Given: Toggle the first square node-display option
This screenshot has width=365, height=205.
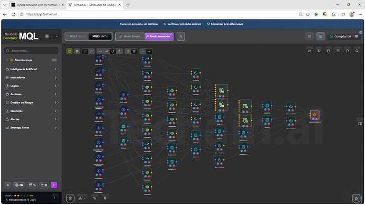Looking at the screenshot, I should tap(128, 51).
